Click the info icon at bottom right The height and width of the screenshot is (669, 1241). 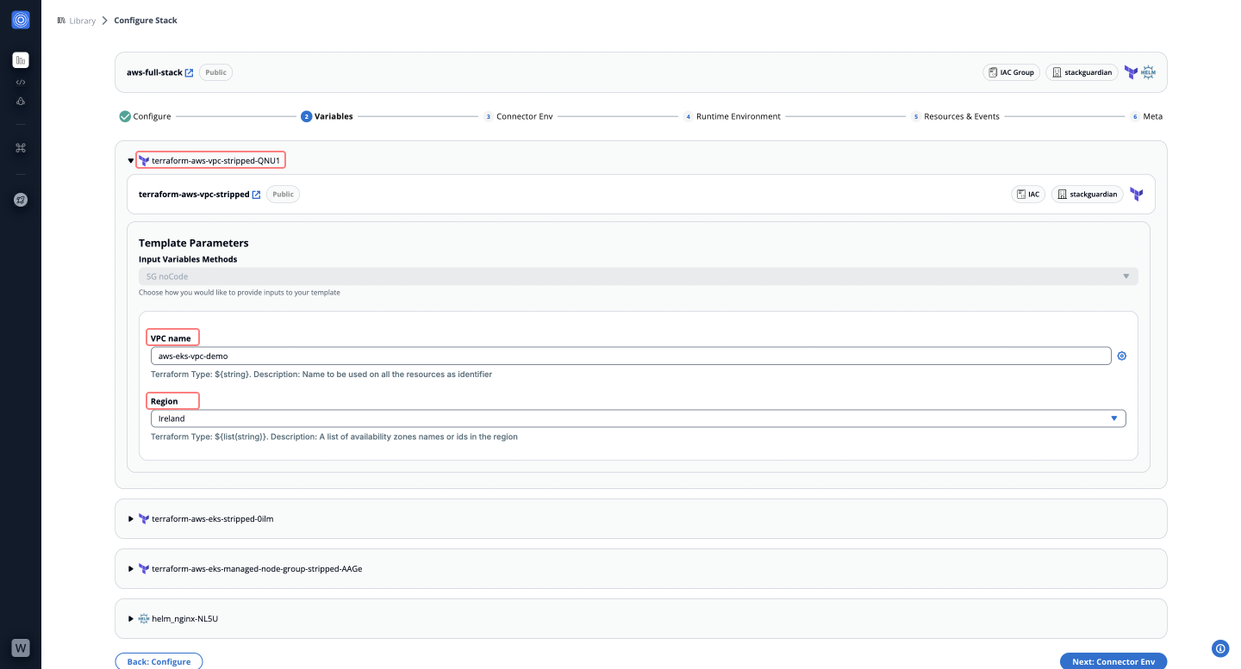[x=1219, y=648]
